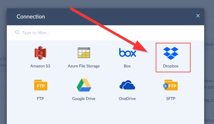Click the Azure File Storage label

84,66
